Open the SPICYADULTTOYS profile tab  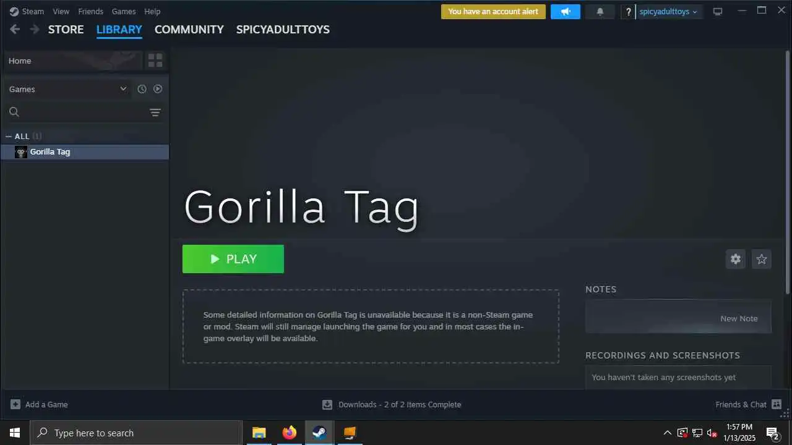pyautogui.click(x=283, y=29)
